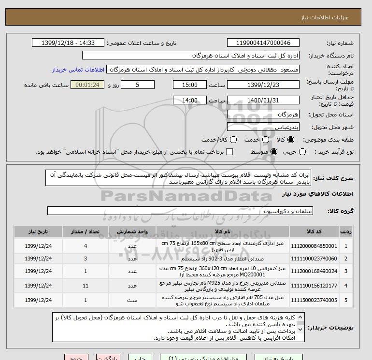The width and height of the screenshot is (372, 360).
Task: Open buyer contact info link (اطلاعات تماس خریدار)
Action: [x=78, y=70]
